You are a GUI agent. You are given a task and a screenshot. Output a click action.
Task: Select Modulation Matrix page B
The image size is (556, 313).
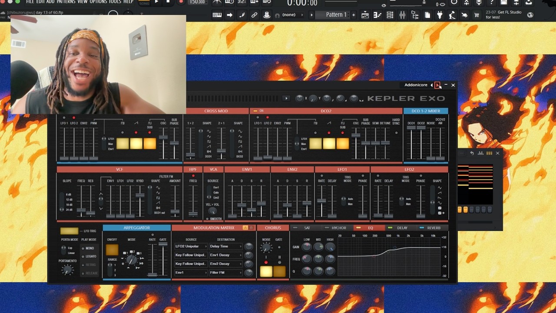[251, 228]
